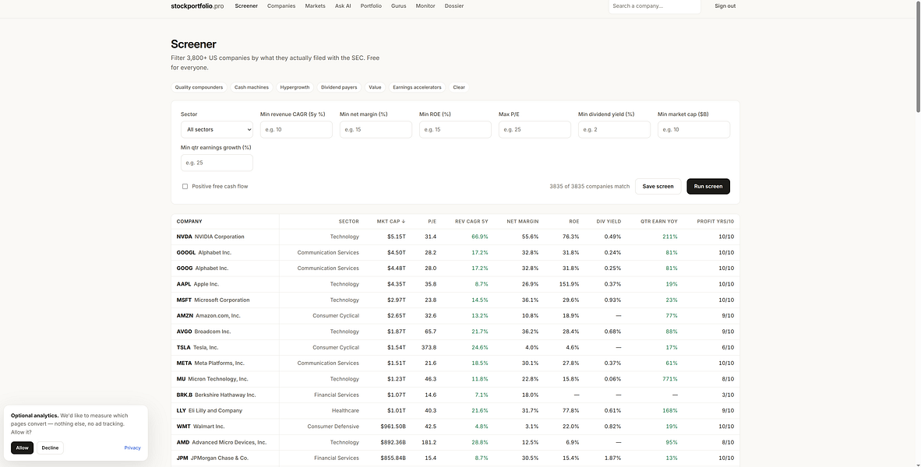Open GOOG Alphabet Inc. row
The height and width of the screenshot is (467, 921).
pyautogui.click(x=455, y=269)
